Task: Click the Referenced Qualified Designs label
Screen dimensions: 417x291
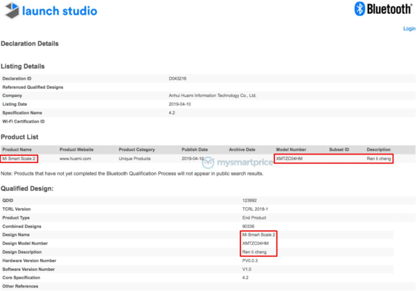Action: coord(33,87)
